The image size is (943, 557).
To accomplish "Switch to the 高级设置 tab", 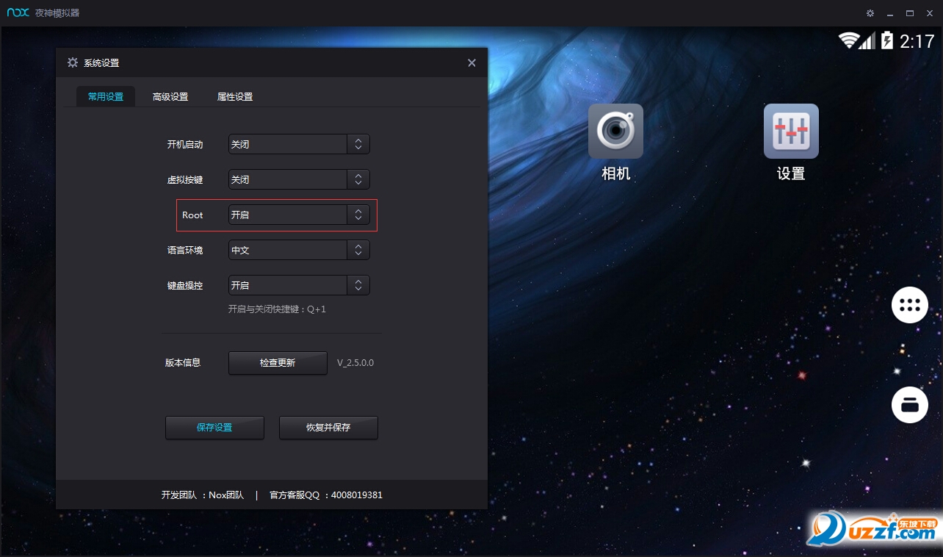I will (x=170, y=96).
